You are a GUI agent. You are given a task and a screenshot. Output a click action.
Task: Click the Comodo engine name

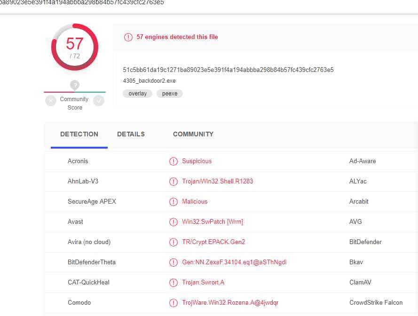coord(79,302)
